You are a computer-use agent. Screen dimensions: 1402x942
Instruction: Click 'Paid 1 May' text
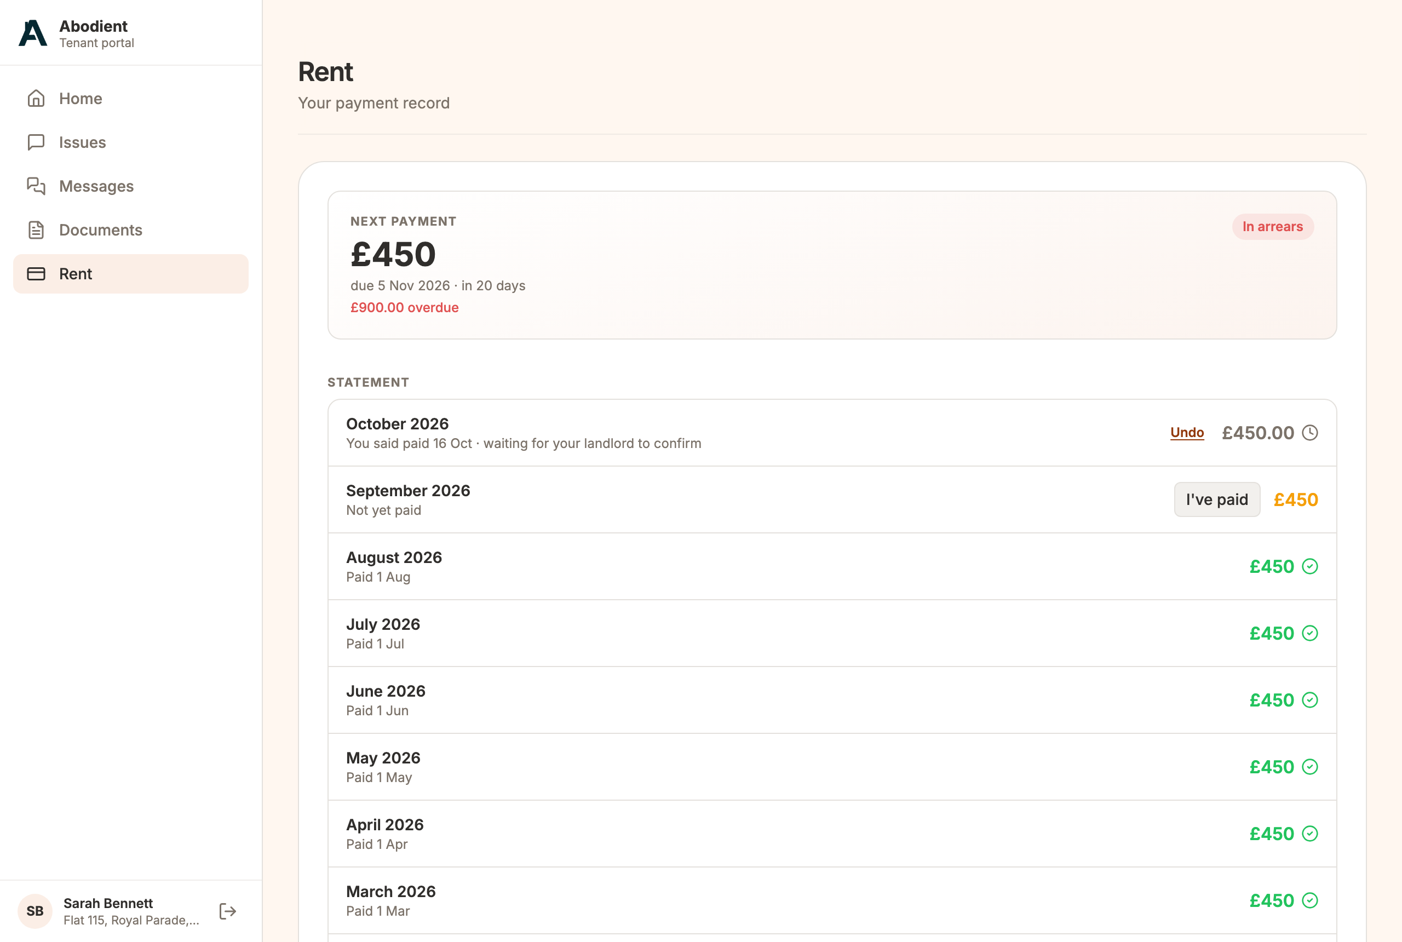pos(379,777)
